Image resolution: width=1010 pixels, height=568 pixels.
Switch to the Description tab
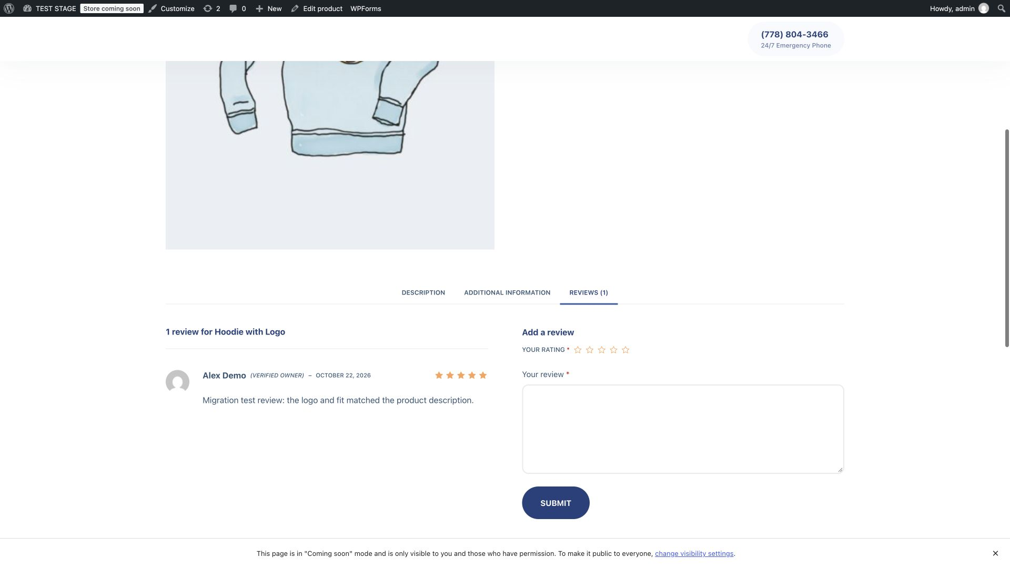[x=423, y=292]
